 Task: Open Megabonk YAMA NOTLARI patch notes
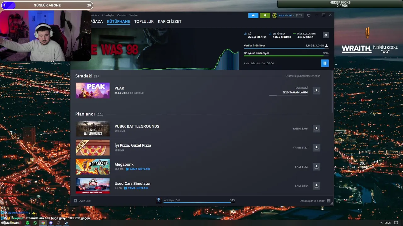pyautogui.click(x=138, y=169)
